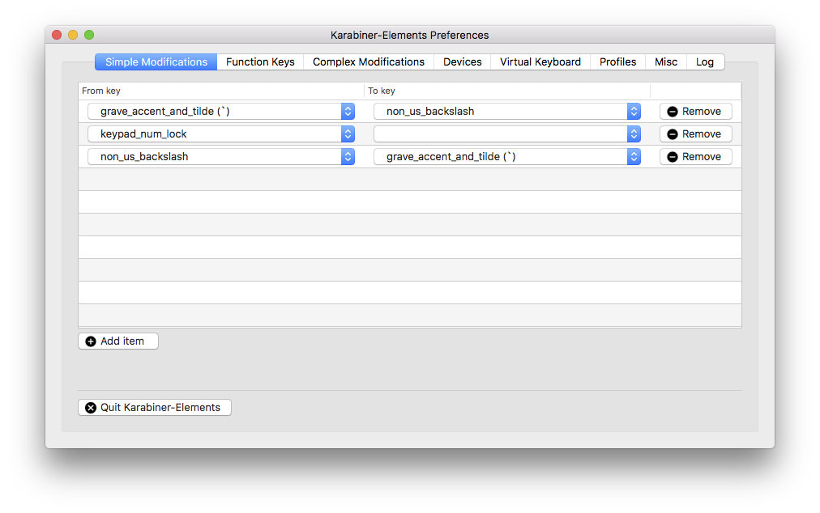Click the Function Keys tab
820x513 pixels.
[260, 61]
